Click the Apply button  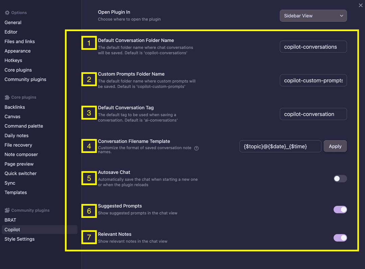tap(335, 146)
